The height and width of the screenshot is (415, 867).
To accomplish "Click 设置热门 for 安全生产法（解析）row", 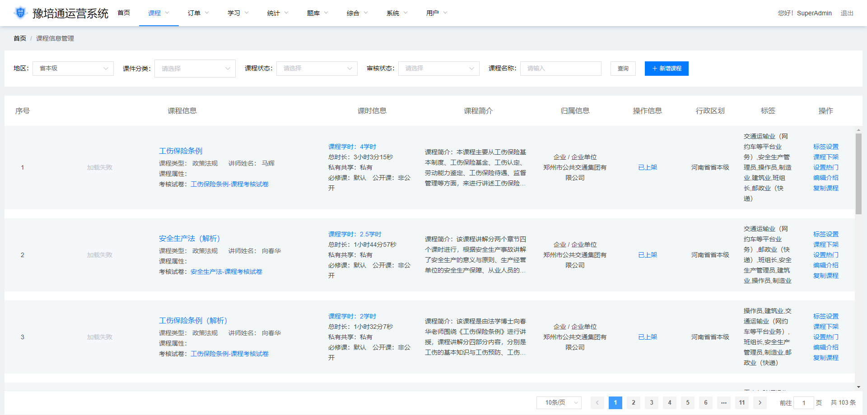I will click(826, 255).
